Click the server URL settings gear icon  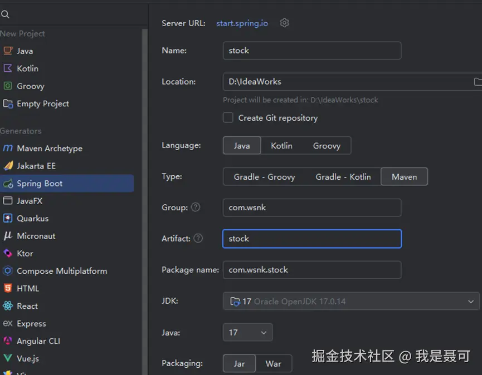285,23
